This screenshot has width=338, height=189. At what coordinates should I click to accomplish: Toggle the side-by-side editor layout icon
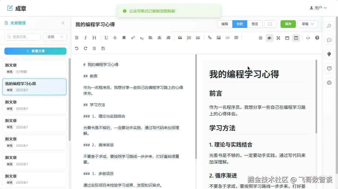pyautogui.click(x=296, y=38)
